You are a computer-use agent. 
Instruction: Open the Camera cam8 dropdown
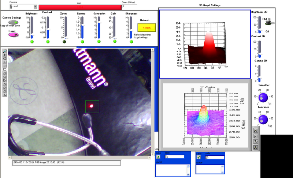35,7
